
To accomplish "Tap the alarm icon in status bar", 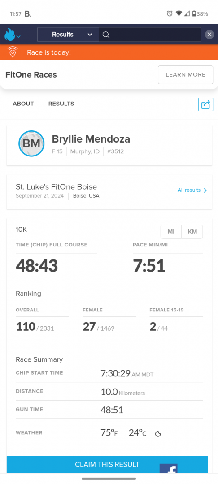I will pos(170,13).
